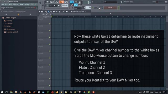The image size is (168, 94).
Task: Open the All channel filter dropdown
Action: [x=110, y=2]
